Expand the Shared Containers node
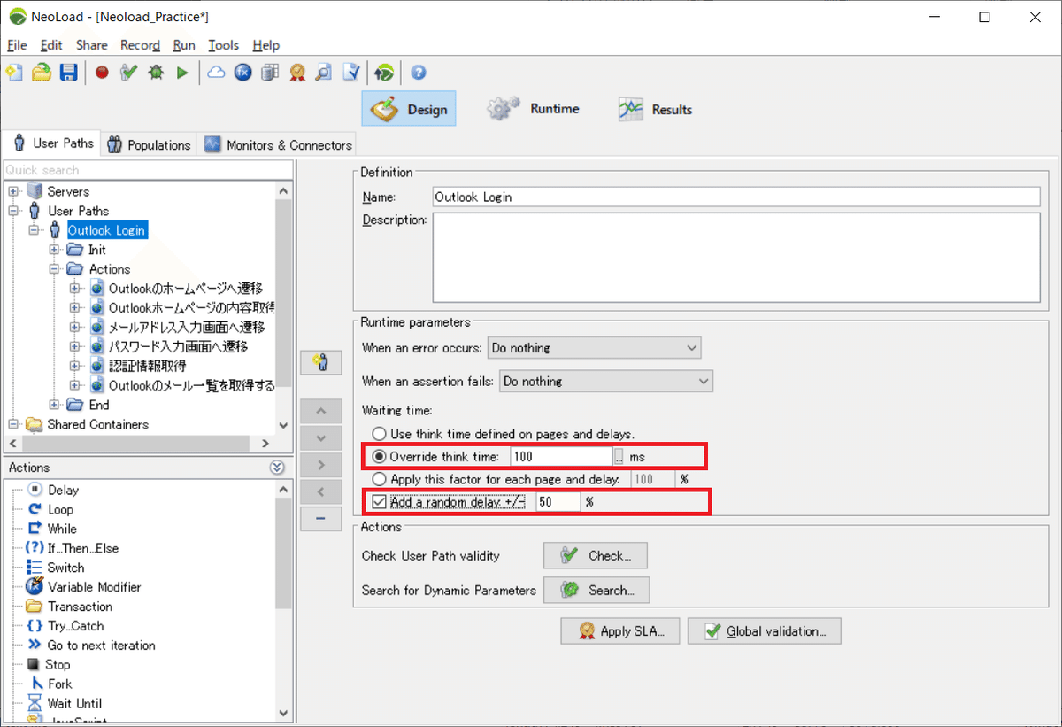The width and height of the screenshot is (1062, 727). (13, 424)
